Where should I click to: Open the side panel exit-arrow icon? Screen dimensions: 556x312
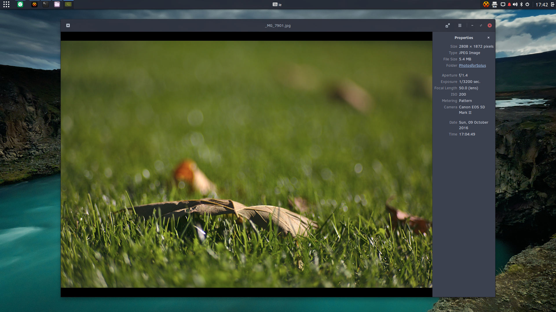[x=553, y=4]
